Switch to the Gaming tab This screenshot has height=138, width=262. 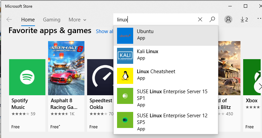(52, 20)
